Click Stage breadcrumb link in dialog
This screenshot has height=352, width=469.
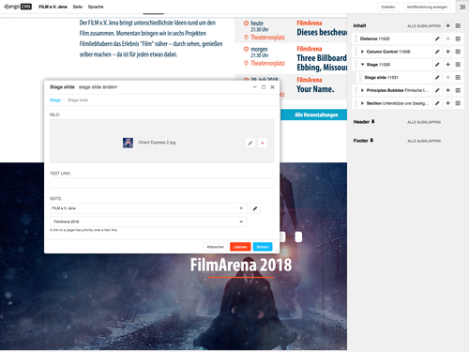55,100
